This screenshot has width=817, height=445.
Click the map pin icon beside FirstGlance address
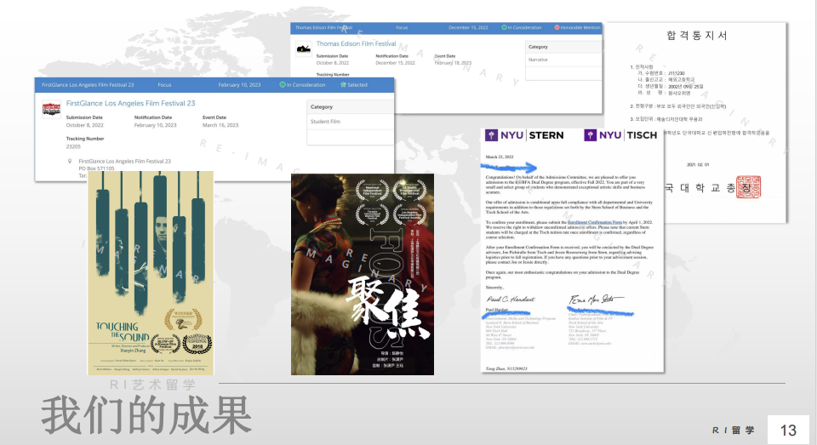70,161
